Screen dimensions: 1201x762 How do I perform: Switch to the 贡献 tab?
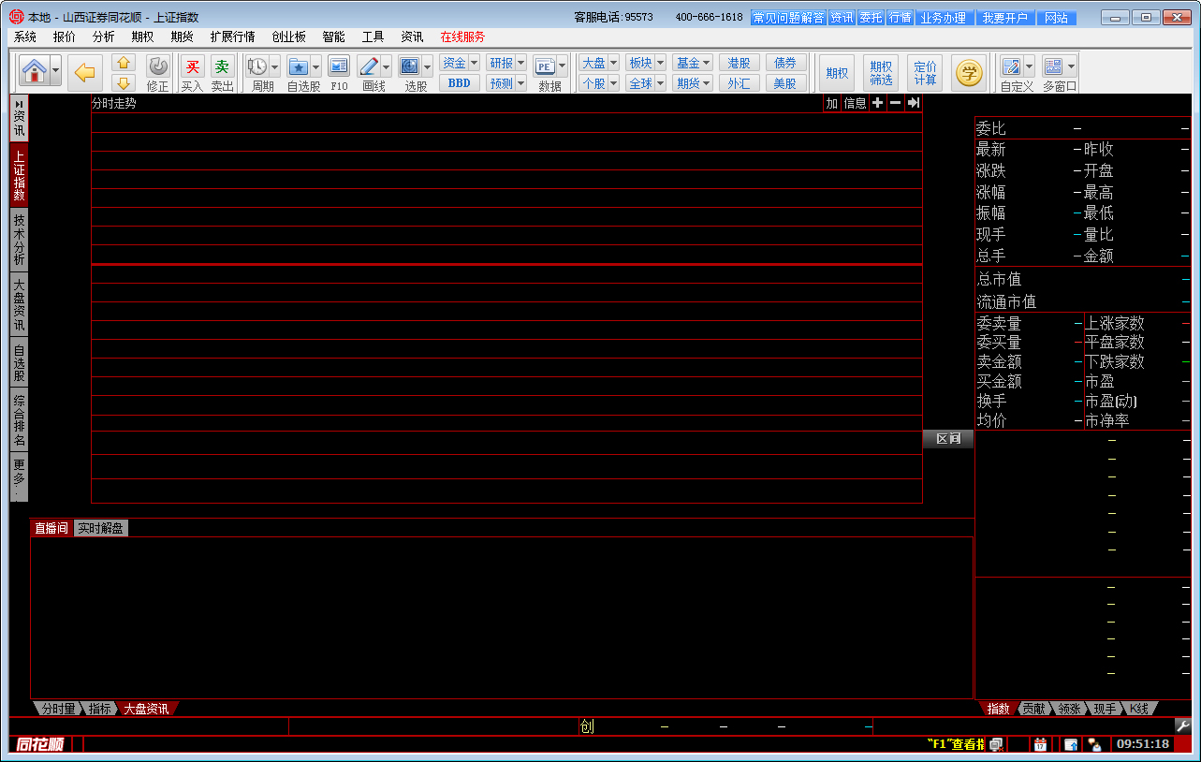1033,709
